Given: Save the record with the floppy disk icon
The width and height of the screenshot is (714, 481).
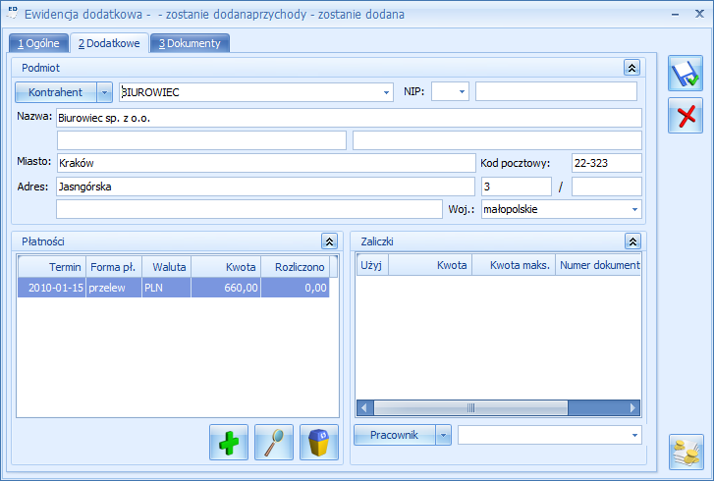Looking at the screenshot, I should [686, 74].
